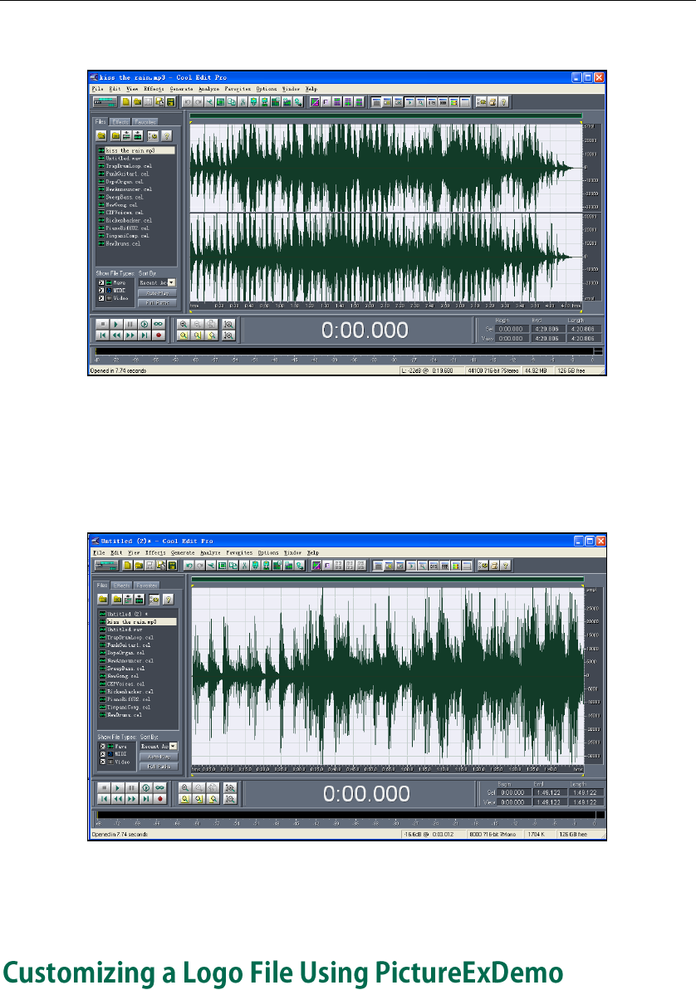Click Rewind in the kiss the rain.mp3 window
This screenshot has width=696, height=990.
[116, 336]
